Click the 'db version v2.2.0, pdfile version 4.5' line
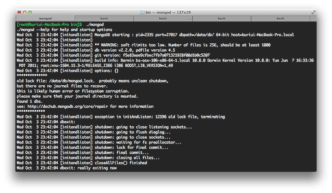Viewport: 332px width, 193px height. [96, 50]
